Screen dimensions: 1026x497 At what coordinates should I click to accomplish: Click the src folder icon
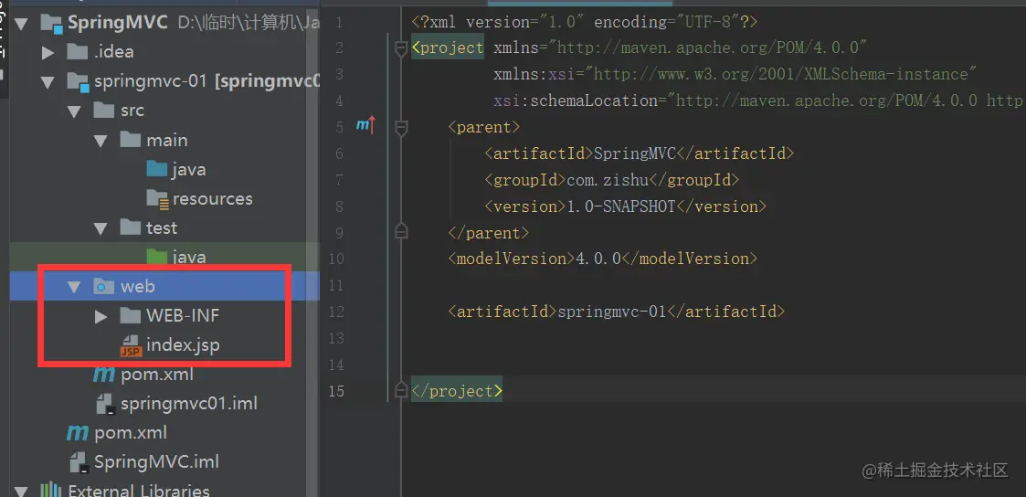coord(104,110)
